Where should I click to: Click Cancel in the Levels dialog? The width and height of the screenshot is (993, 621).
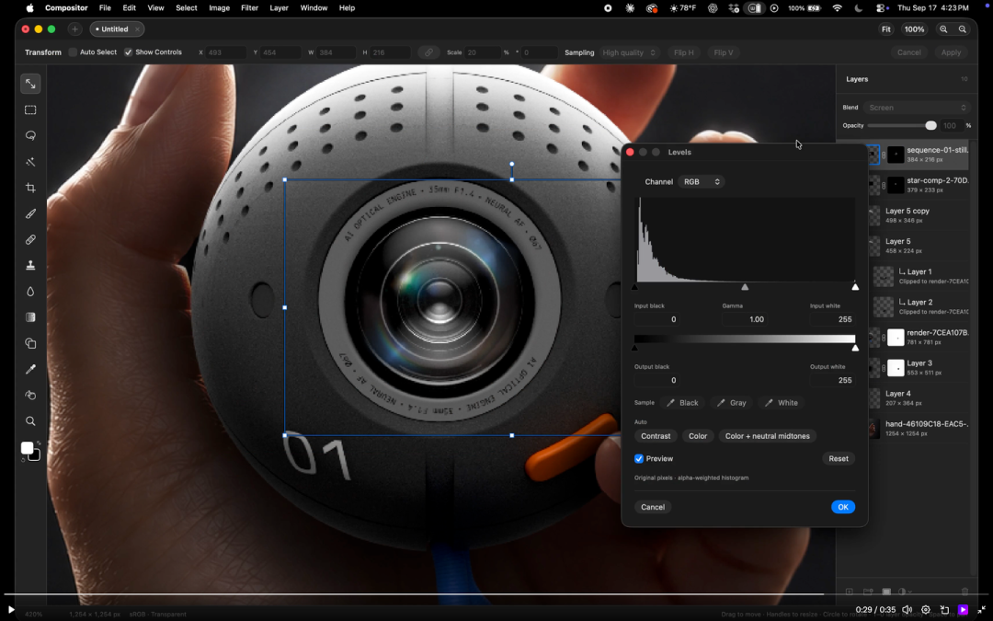click(653, 507)
